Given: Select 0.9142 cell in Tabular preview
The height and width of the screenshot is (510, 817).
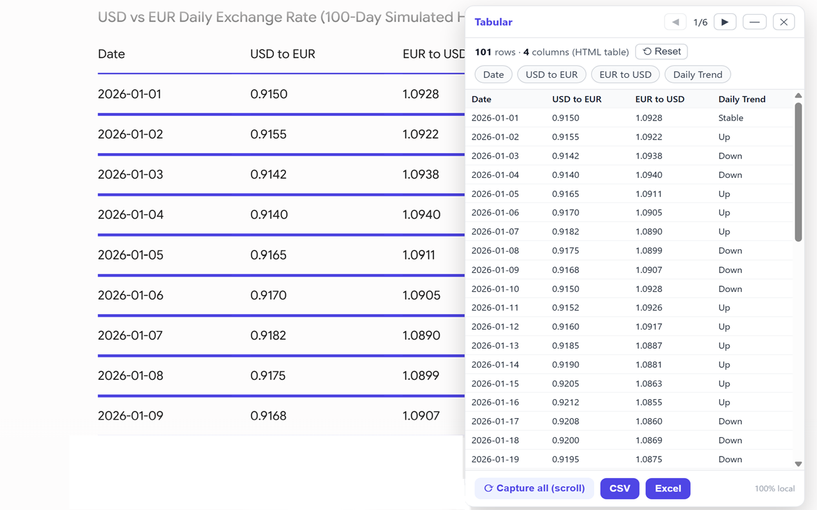Looking at the screenshot, I should point(566,156).
